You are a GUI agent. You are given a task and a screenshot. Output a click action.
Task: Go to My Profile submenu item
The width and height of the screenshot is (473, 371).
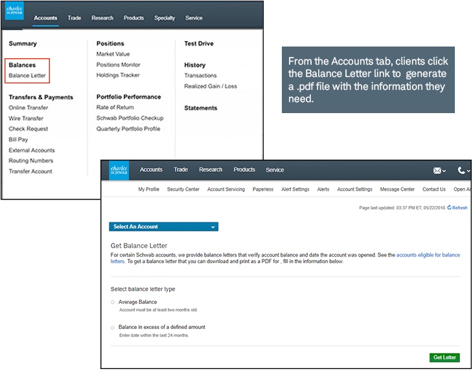149,189
